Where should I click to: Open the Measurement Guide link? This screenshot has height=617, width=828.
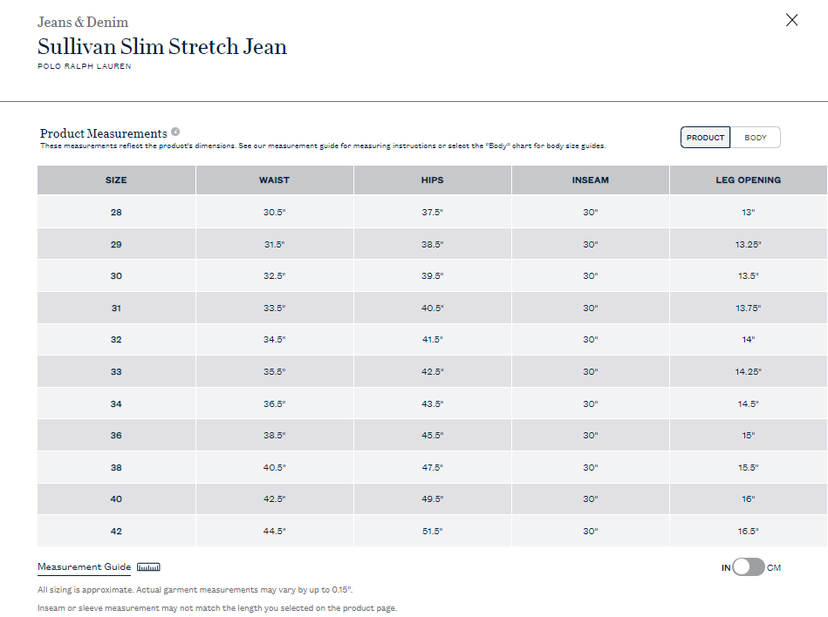(x=84, y=567)
